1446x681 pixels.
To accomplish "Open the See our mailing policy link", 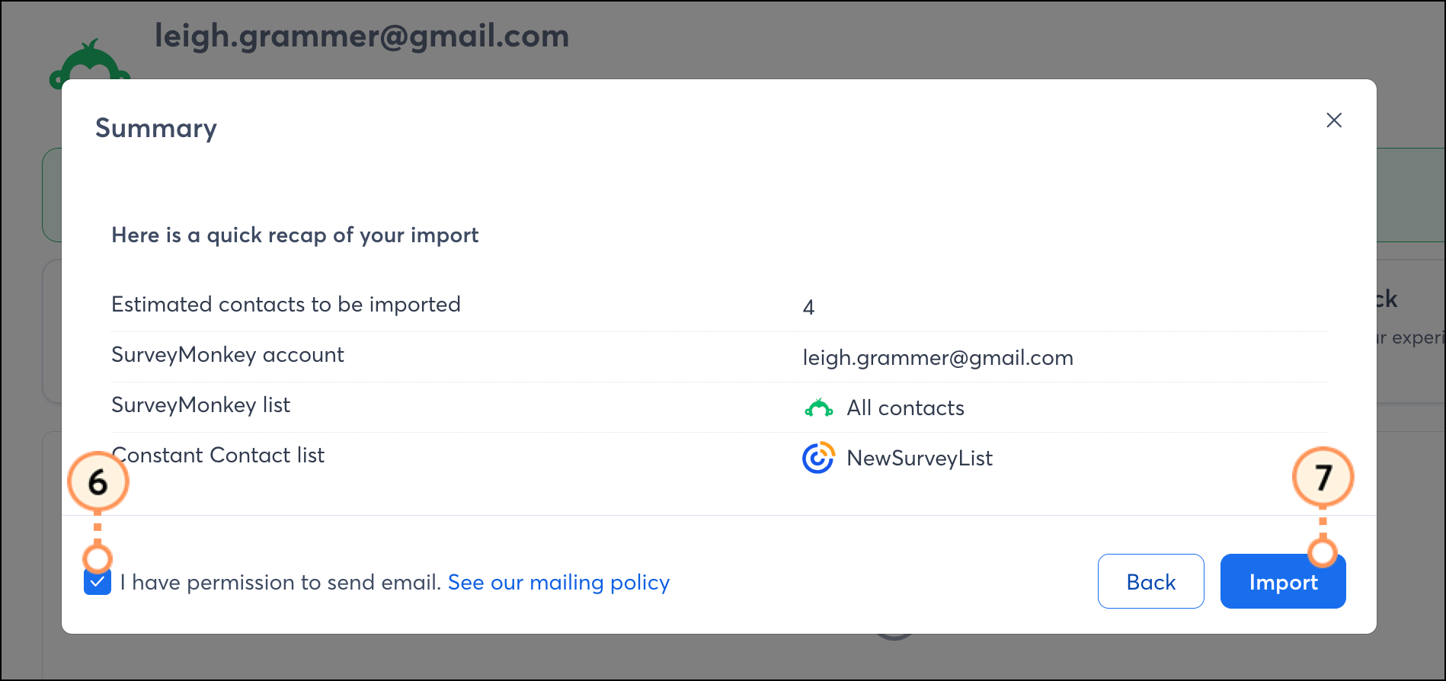I will pos(558,583).
